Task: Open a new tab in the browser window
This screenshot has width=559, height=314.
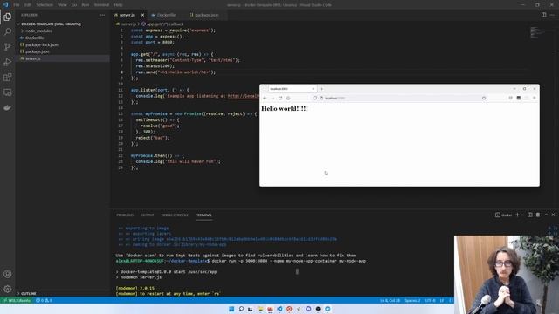Action: 321,89
